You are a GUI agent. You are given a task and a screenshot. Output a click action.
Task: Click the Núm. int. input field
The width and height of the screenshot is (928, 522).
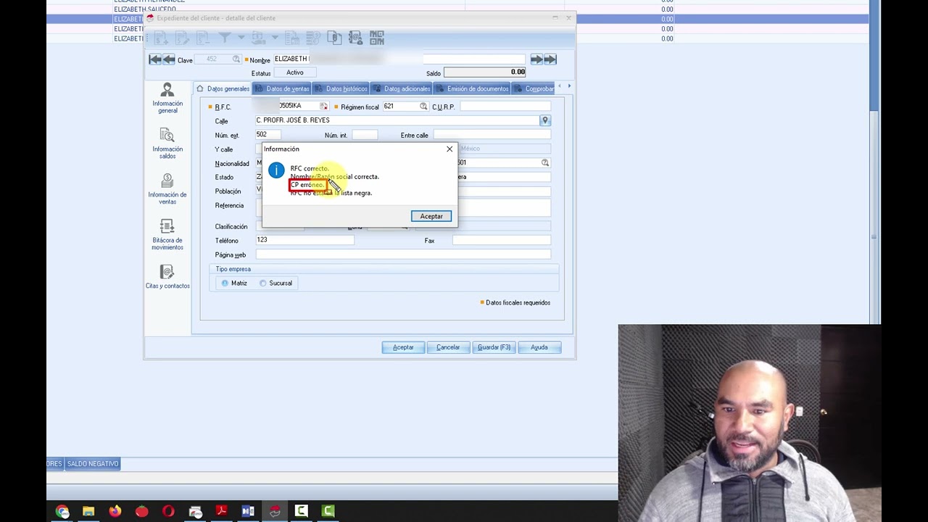(365, 135)
